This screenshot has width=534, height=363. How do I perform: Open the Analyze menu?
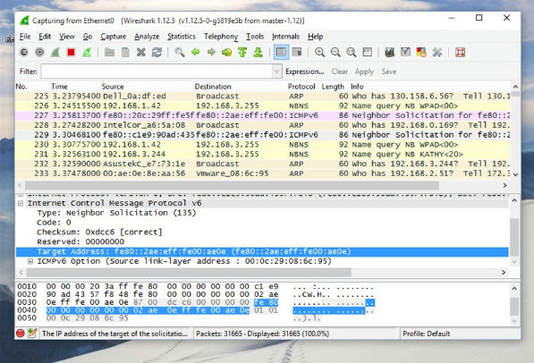pyautogui.click(x=147, y=37)
